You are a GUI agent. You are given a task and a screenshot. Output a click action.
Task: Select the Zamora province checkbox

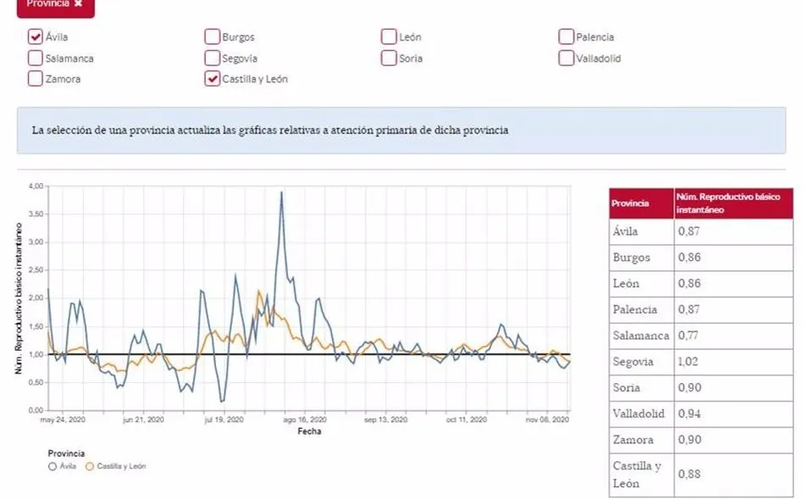35,78
